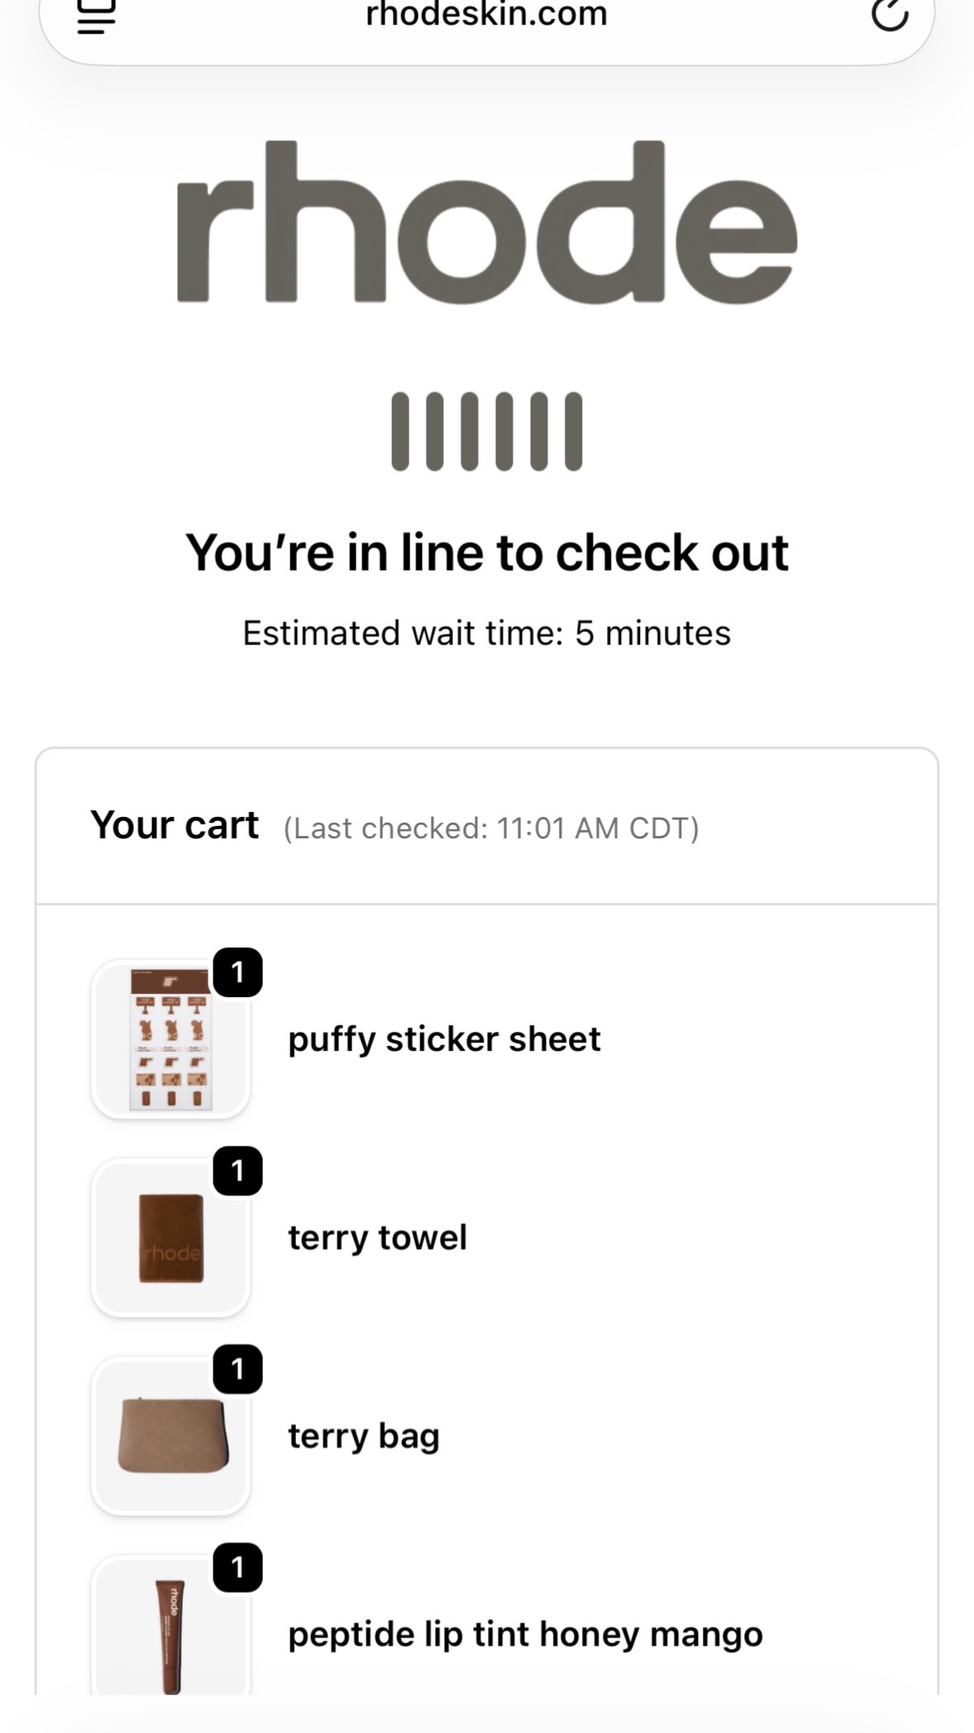Select the terry towel item name
The height and width of the screenshot is (1733, 974).
(377, 1238)
